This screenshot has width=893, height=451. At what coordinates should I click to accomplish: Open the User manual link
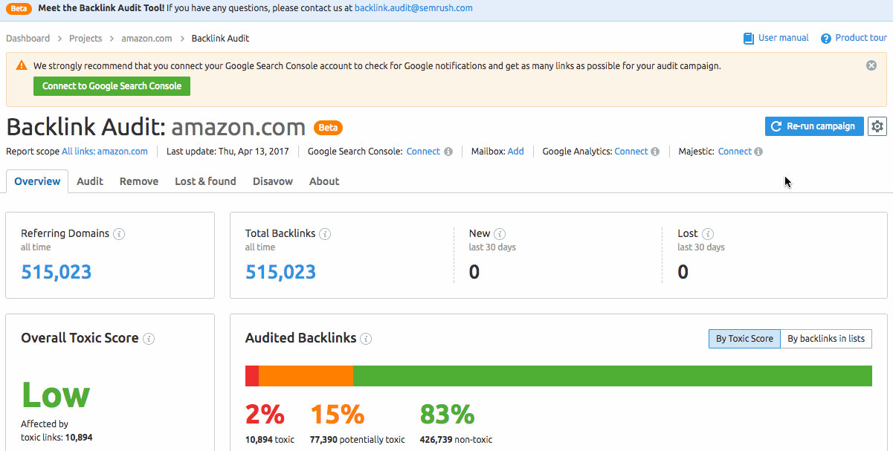click(776, 38)
